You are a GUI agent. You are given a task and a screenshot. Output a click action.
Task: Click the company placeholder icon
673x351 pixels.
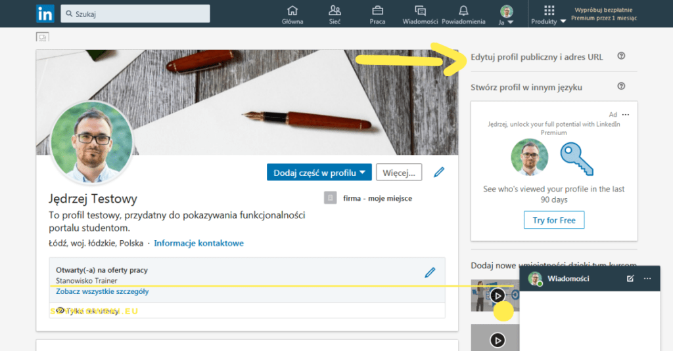pyautogui.click(x=330, y=198)
